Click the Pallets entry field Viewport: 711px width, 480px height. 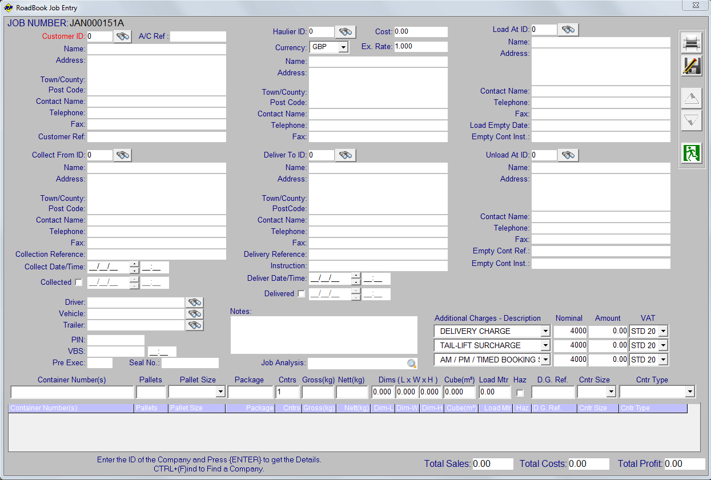click(151, 392)
